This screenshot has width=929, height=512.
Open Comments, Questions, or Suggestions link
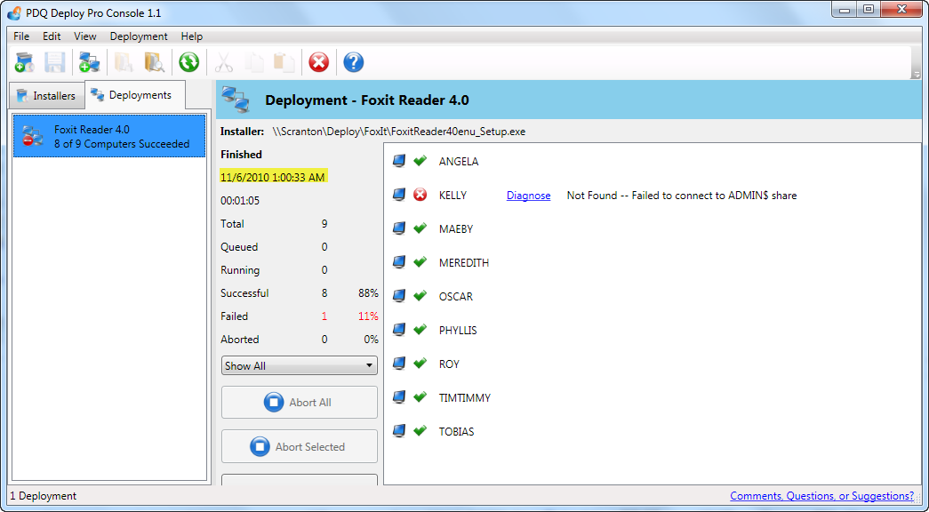(x=821, y=496)
